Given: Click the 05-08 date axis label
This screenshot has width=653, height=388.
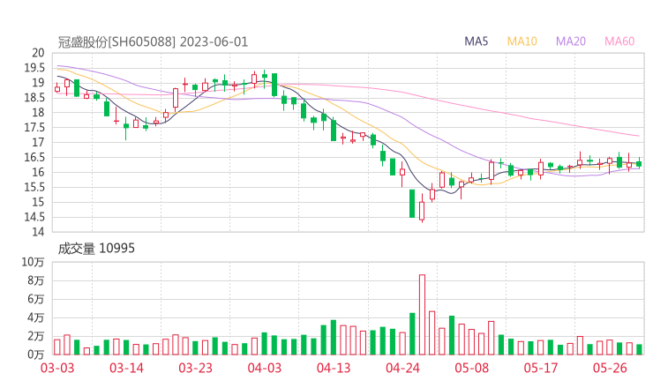Looking at the screenshot, I should [472, 368].
